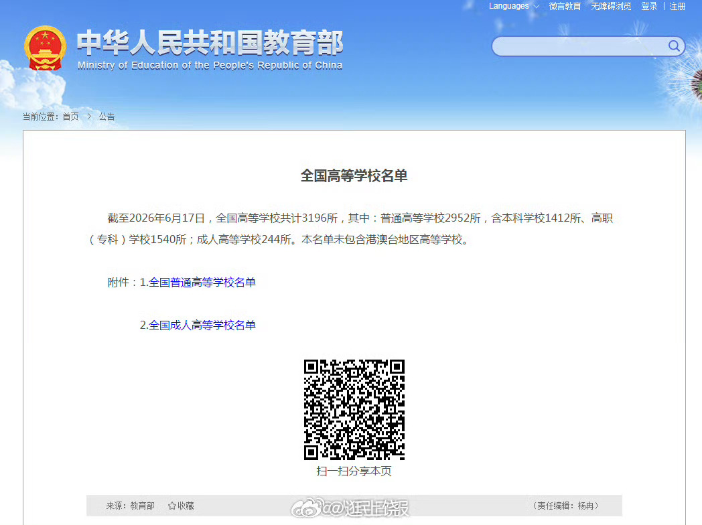Click the national emblem logo
Image resolution: width=702 pixels, height=525 pixels.
click(46, 48)
